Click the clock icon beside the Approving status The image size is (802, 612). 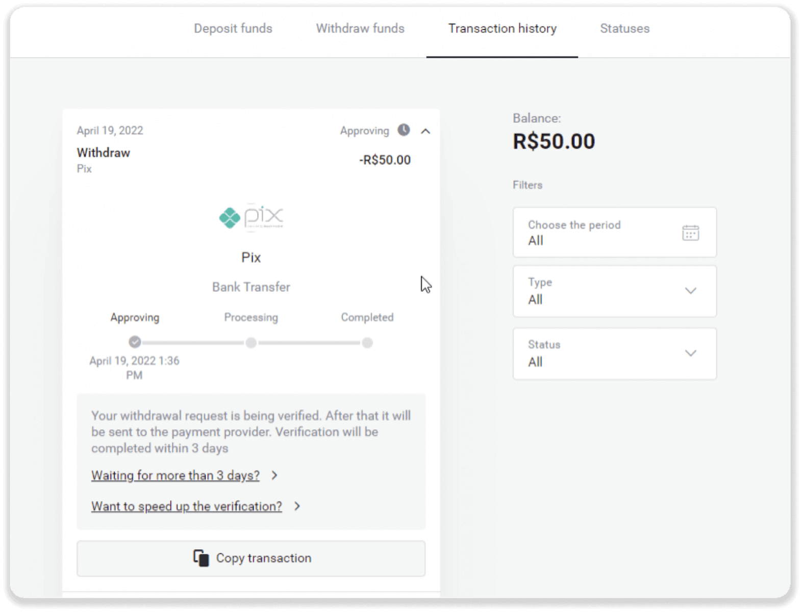click(404, 131)
